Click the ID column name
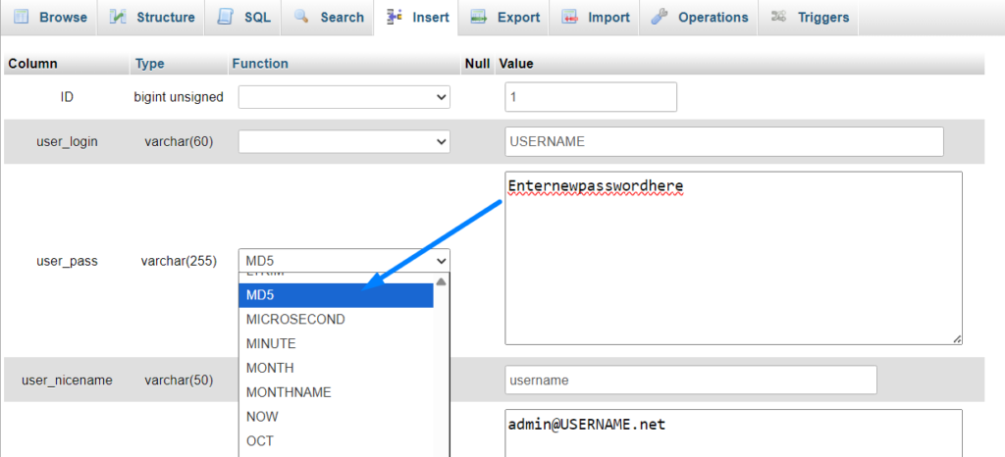1005x457 pixels. pos(67,97)
